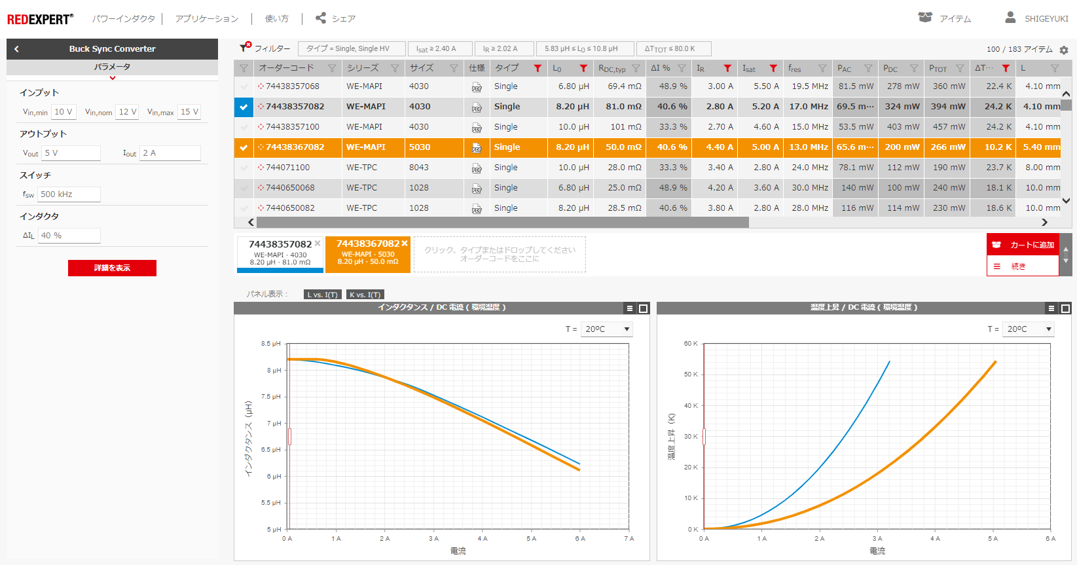
Task: Open temperature rise chart temperature dropdown
Action: pyautogui.click(x=1028, y=329)
